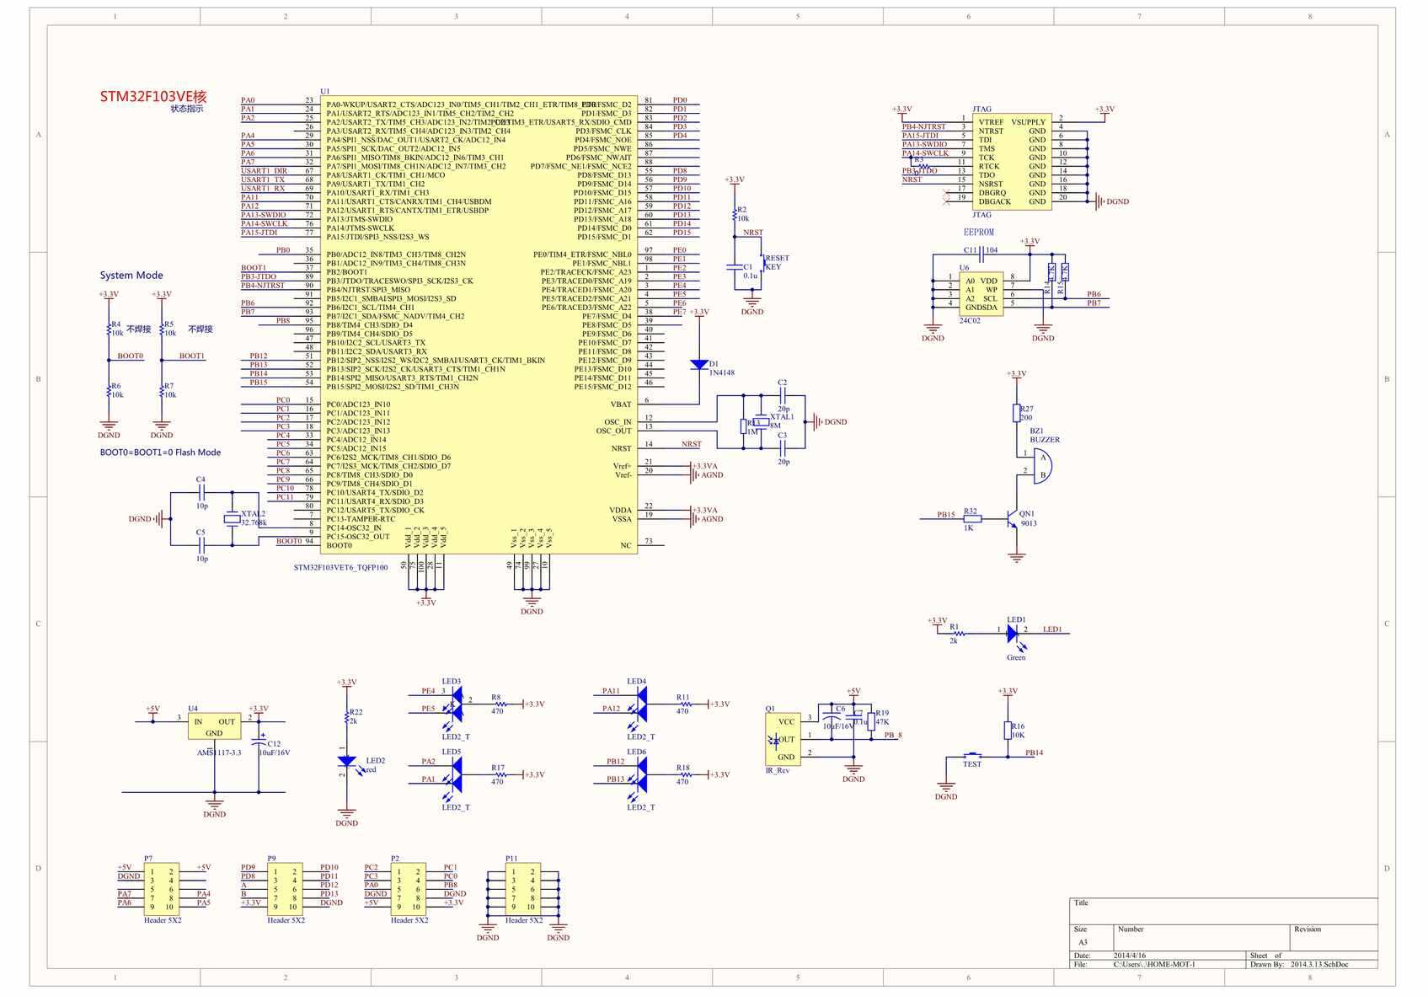Select the C11 104 EEPROM decoupling capacitor

pos(981,254)
